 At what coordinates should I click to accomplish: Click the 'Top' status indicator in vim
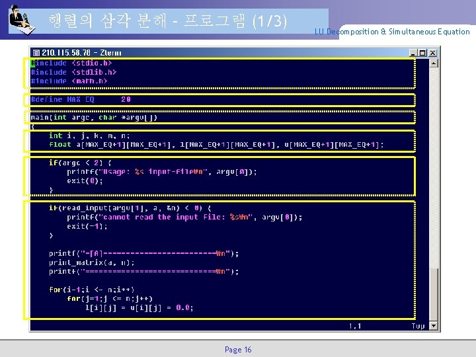tap(418, 326)
